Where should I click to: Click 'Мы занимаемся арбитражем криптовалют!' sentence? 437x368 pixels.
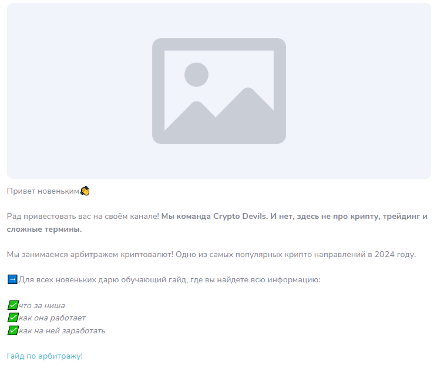tap(90, 254)
